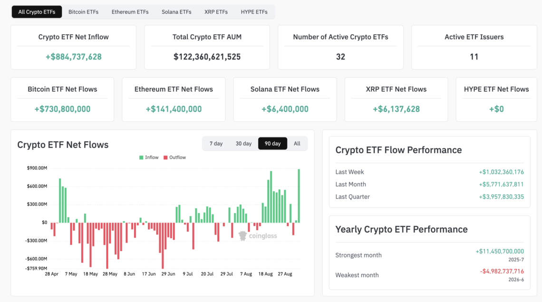
Task: Toggle the green Inflow legend marker
Action: [141, 157]
